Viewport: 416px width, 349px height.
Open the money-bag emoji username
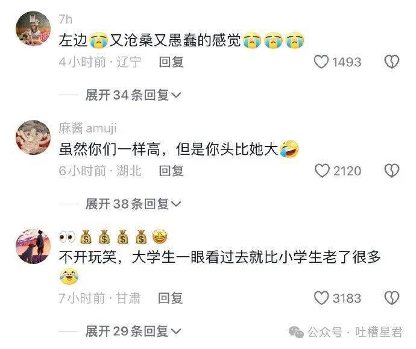[x=113, y=236]
